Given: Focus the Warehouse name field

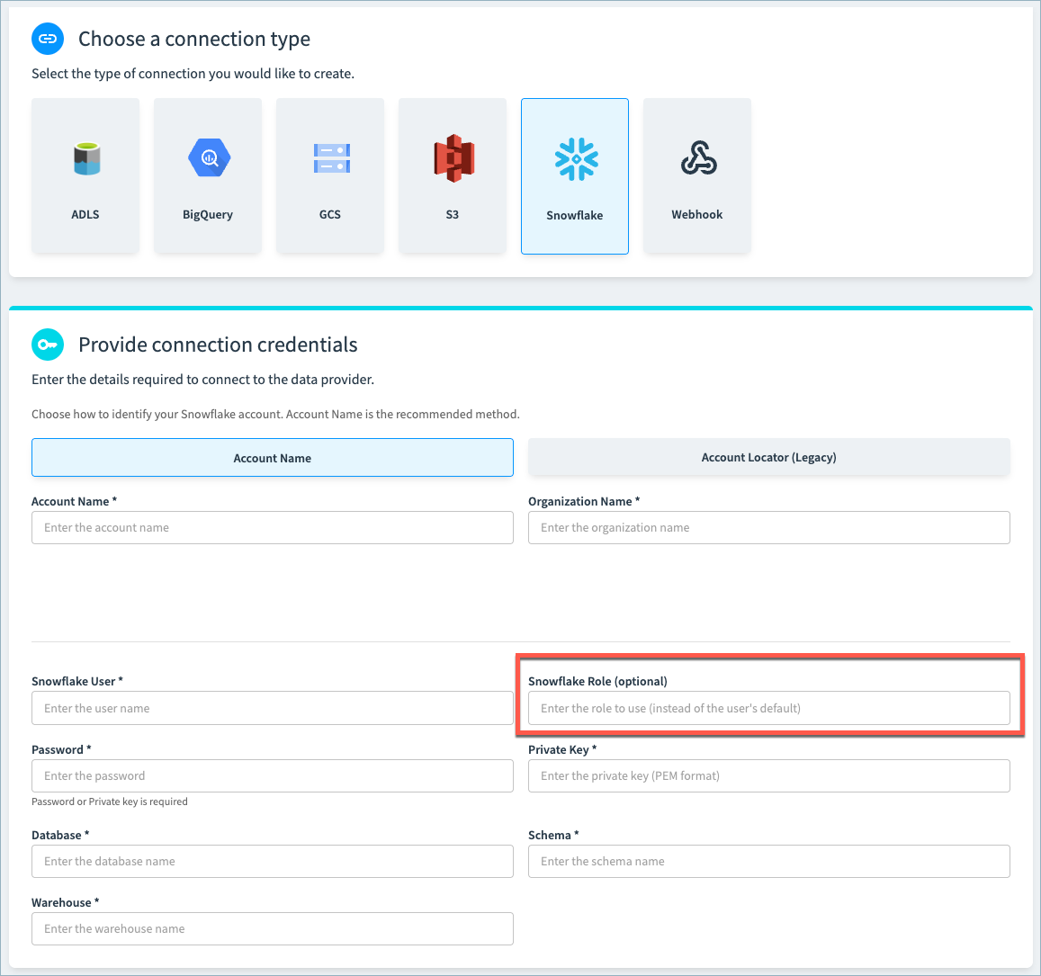Looking at the screenshot, I should pos(273,929).
